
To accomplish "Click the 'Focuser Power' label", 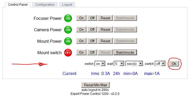I will [x=48, y=18].
